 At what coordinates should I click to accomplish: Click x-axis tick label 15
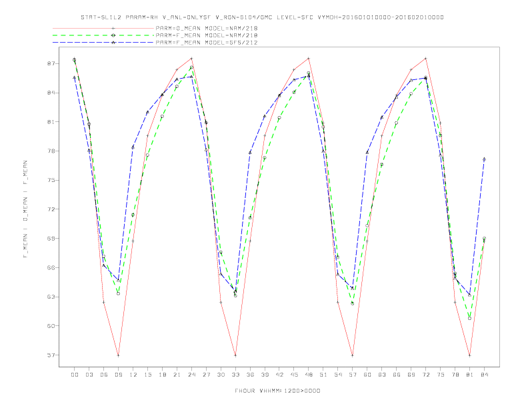148,375
